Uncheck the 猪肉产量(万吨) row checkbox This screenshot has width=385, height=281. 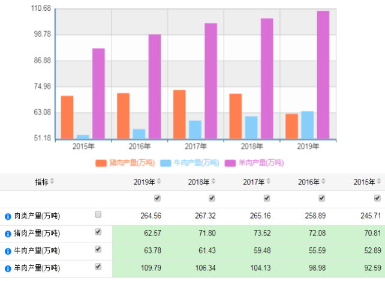[98, 232]
